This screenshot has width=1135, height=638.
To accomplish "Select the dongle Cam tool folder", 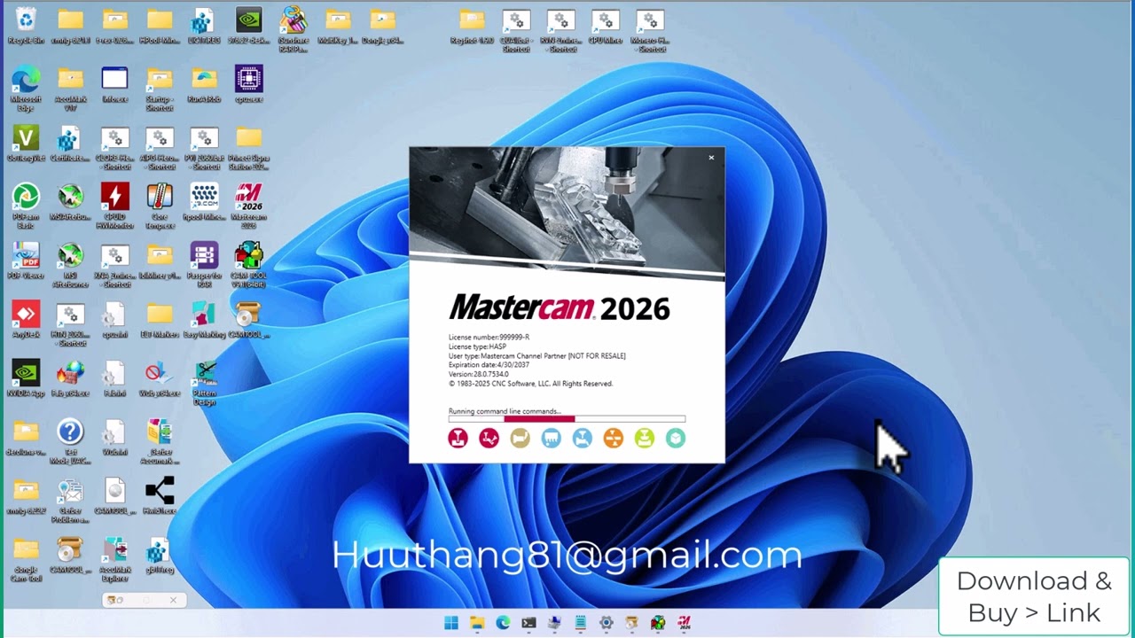I will 26,560.
